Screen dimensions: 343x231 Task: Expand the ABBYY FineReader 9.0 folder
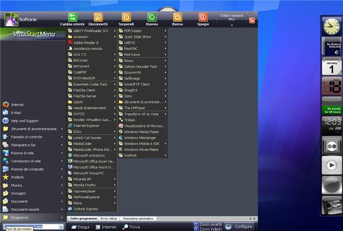pos(92,31)
